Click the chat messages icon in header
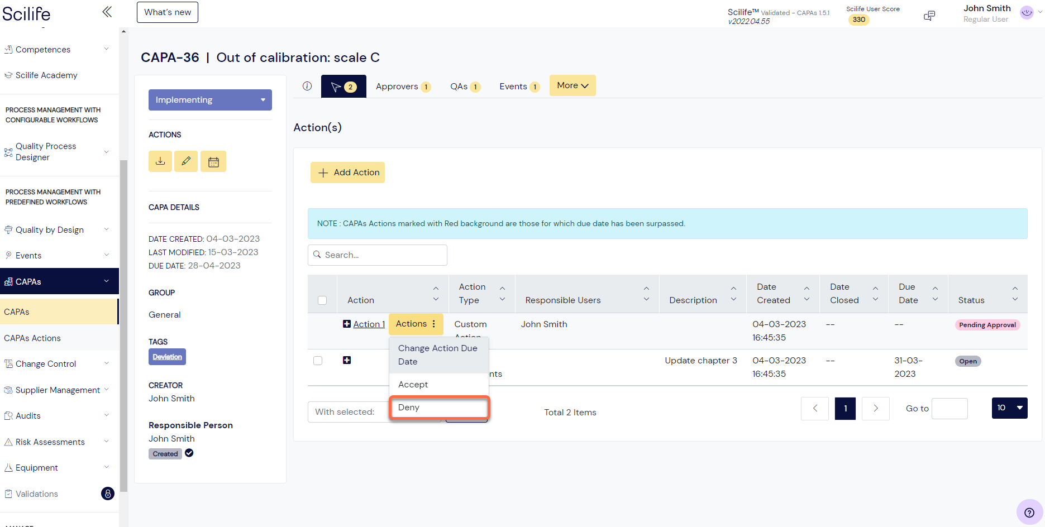This screenshot has width=1045, height=527. coord(929,16)
